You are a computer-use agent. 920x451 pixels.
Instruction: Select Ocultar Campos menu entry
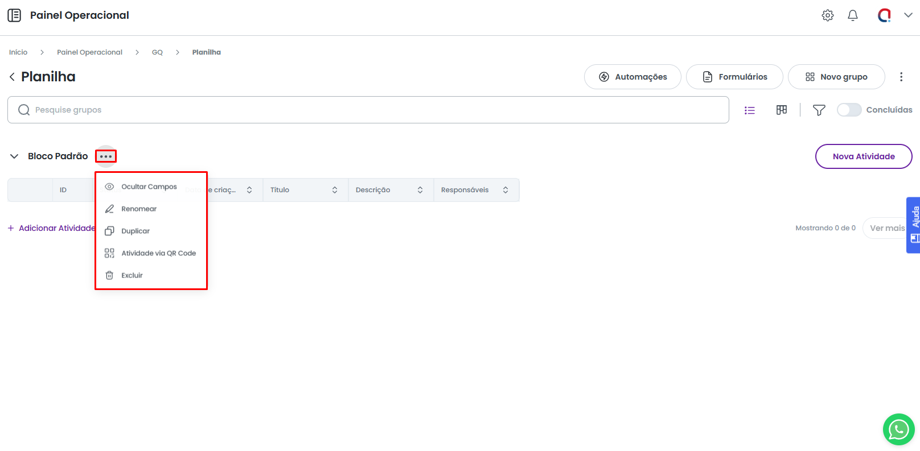click(149, 187)
